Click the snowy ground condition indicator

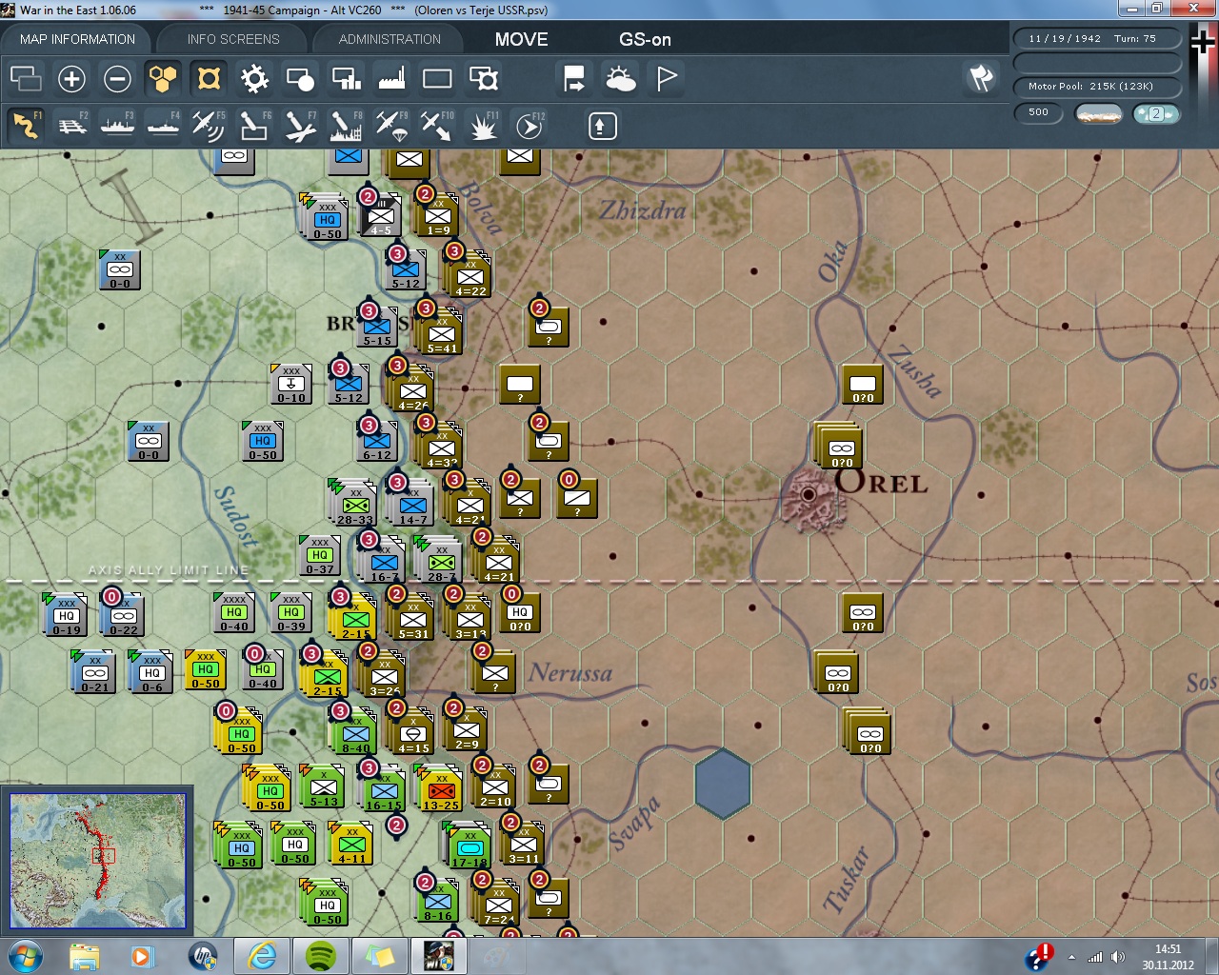pos(1098,113)
